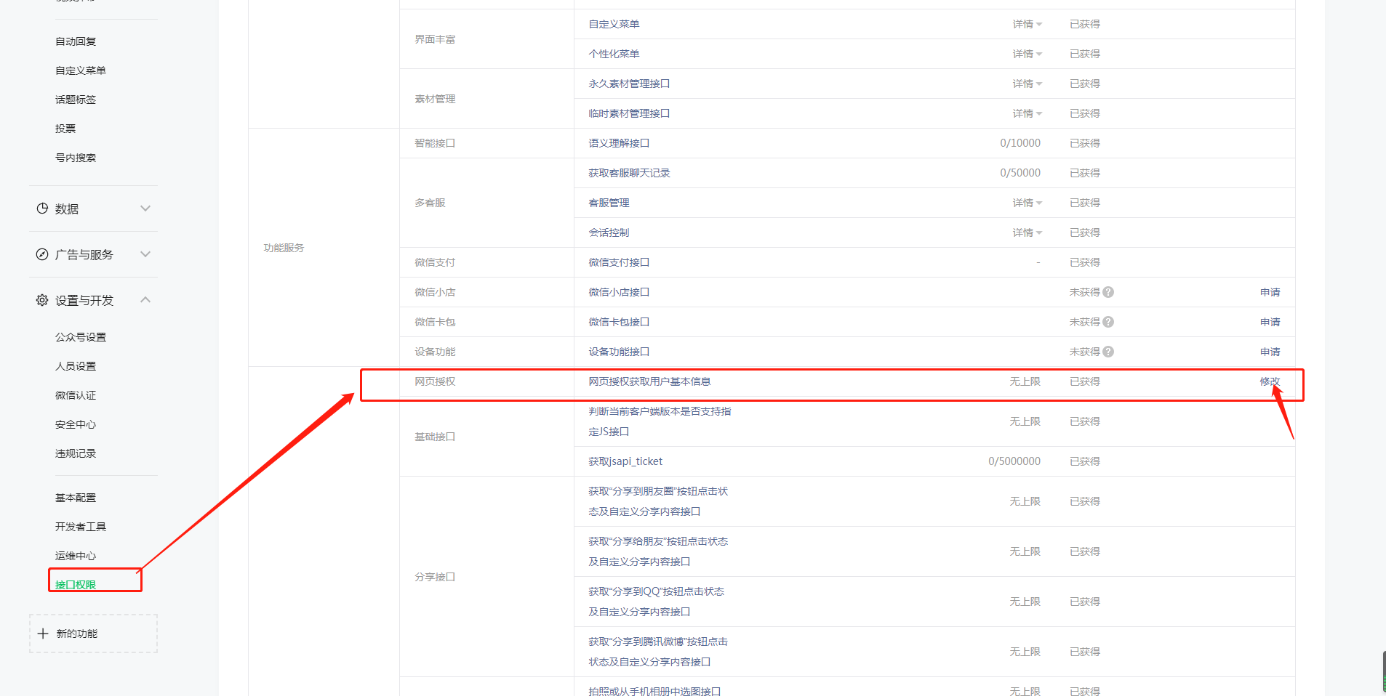Open 详情 dropdown for 永久素材管理接口

click(1027, 84)
